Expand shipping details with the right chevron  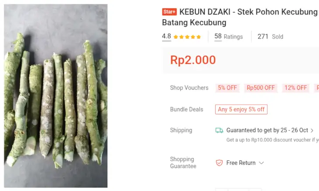pyautogui.click(x=312, y=131)
